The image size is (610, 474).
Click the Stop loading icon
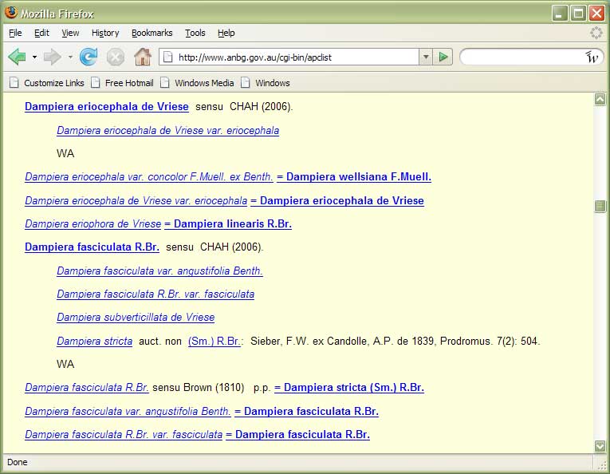coord(116,57)
